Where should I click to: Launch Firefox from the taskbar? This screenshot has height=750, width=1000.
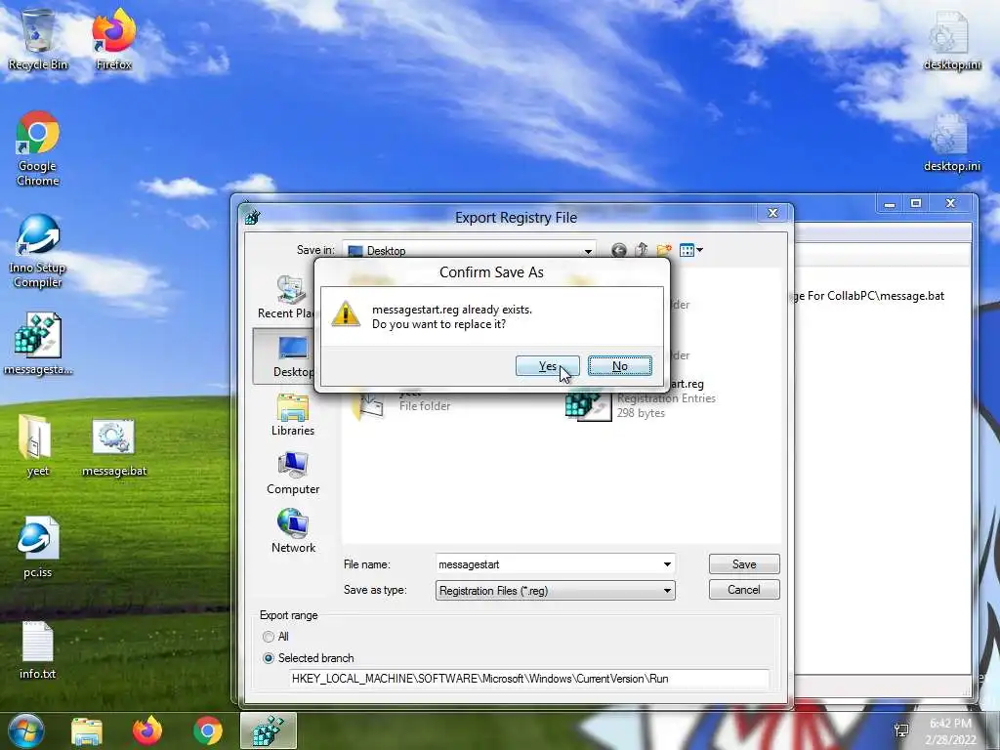coord(146,730)
